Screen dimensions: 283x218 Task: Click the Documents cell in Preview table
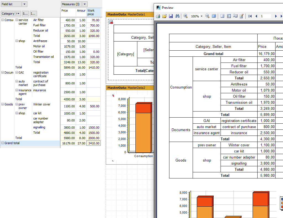(x=181, y=130)
